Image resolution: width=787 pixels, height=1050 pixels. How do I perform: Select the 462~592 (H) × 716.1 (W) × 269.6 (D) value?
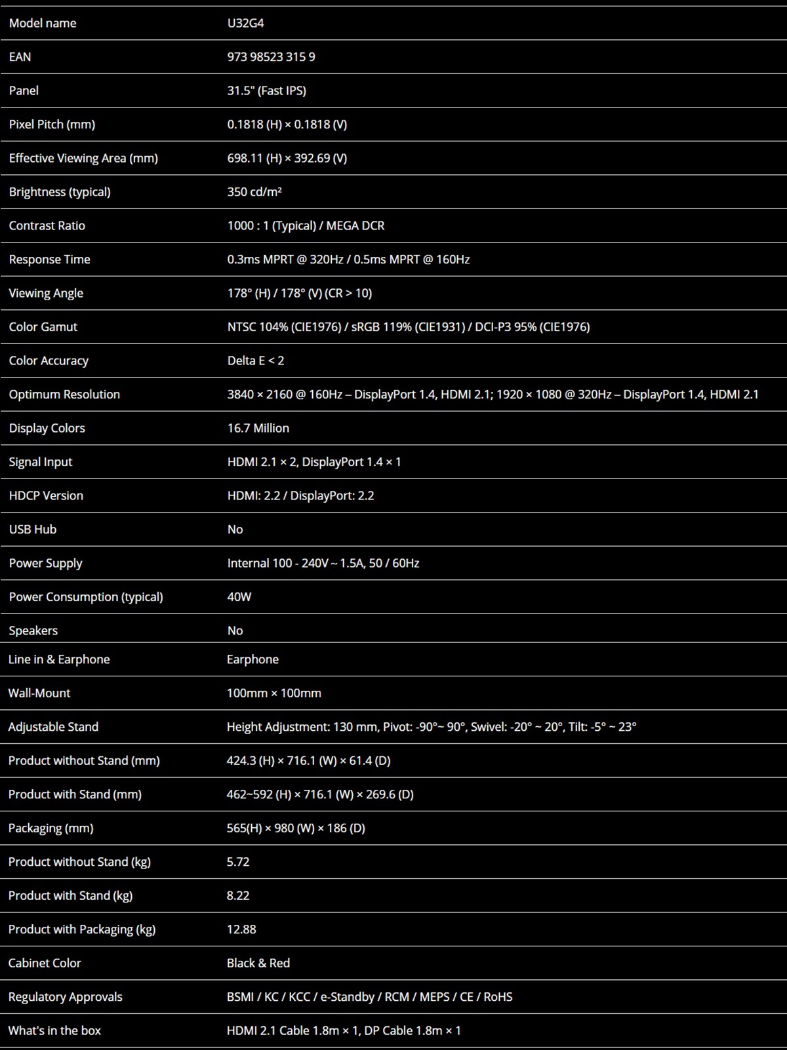(x=320, y=794)
